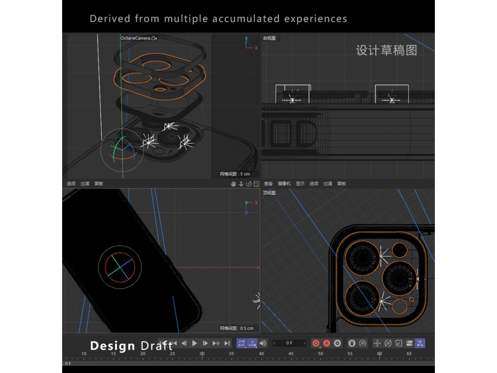Increase the current frame with the right arrow

coord(304,343)
